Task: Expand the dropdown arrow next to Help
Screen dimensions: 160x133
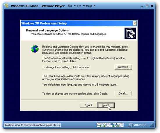Action: pyautogui.click(x=95, y=6)
